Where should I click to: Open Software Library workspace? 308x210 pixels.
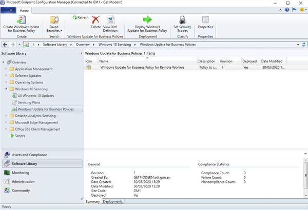(42, 164)
